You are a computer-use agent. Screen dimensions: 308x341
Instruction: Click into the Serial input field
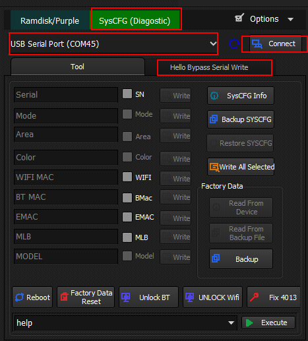click(66, 95)
